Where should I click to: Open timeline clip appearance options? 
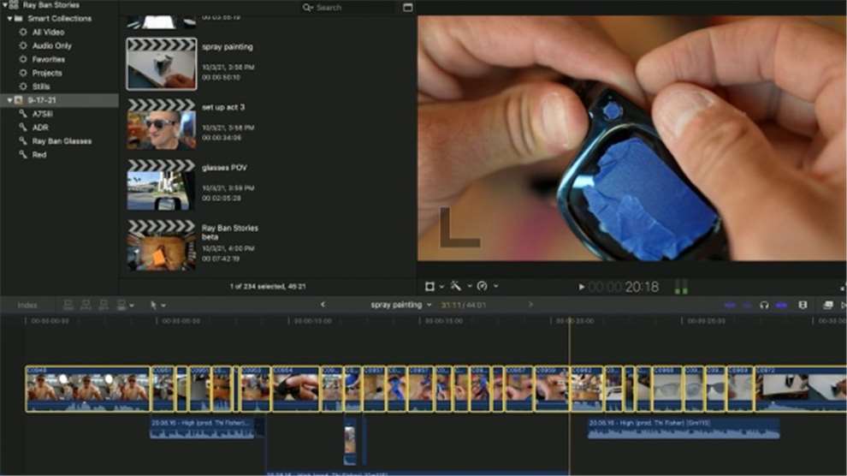coord(803,306)
